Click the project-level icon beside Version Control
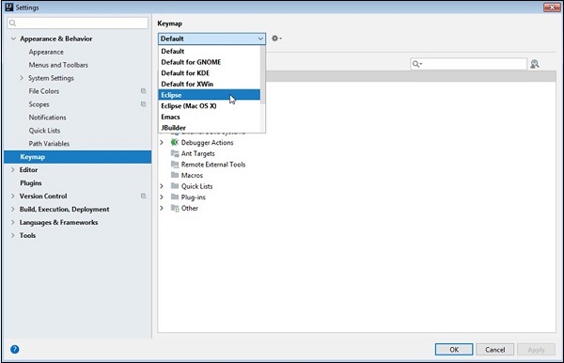 [x=144, y=196]
